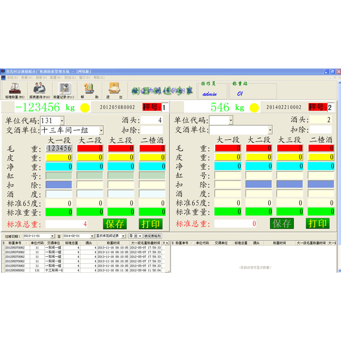Click 大一段 缸号 field on scale 1
This screenshot has height=341, width=341.
[x=59, y=176]
